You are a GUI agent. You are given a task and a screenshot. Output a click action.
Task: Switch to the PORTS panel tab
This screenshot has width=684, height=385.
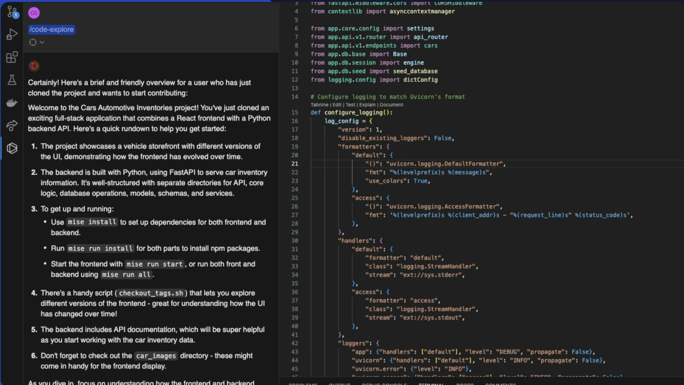pyautogui.click(x=465, y=383)
